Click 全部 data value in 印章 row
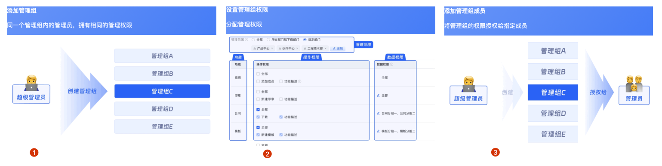This screenshot has width=662, height=166. tap(385, 95)
